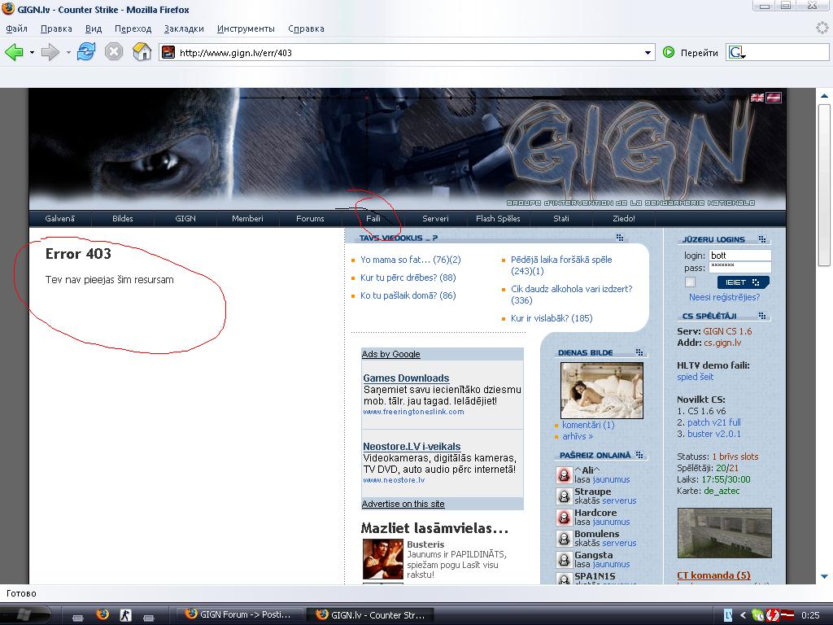Open the Закладки menu

pos(184,28)
